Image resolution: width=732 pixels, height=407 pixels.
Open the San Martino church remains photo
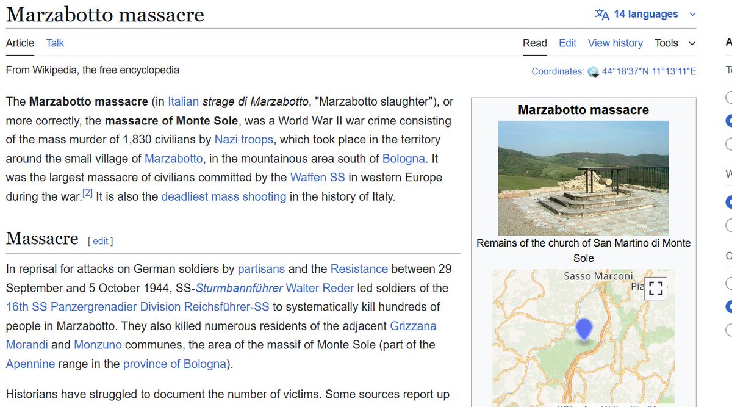pos(583,178)
